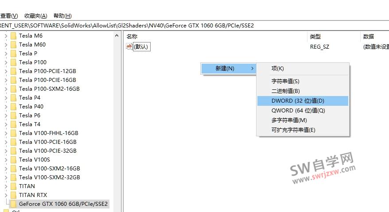Expand the Tesla P4 tree node
This screenshot has height=212, width=389.
(x=6, y=98)
